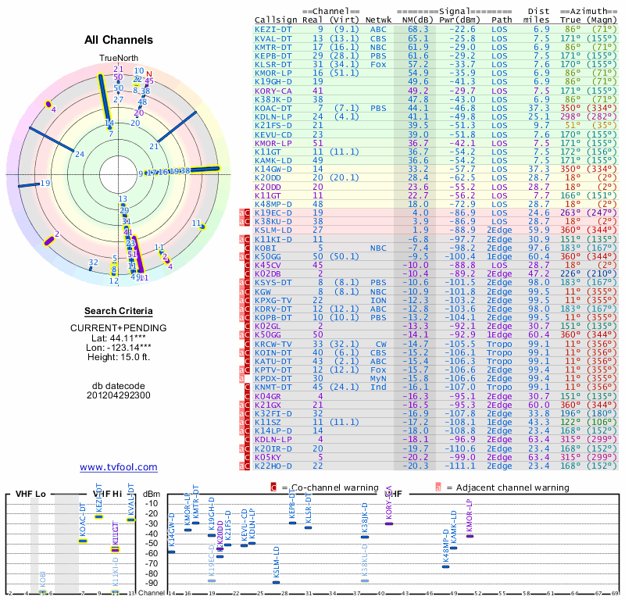Click the MyN network cell
The image size is (625, 600).
(378, 378)
